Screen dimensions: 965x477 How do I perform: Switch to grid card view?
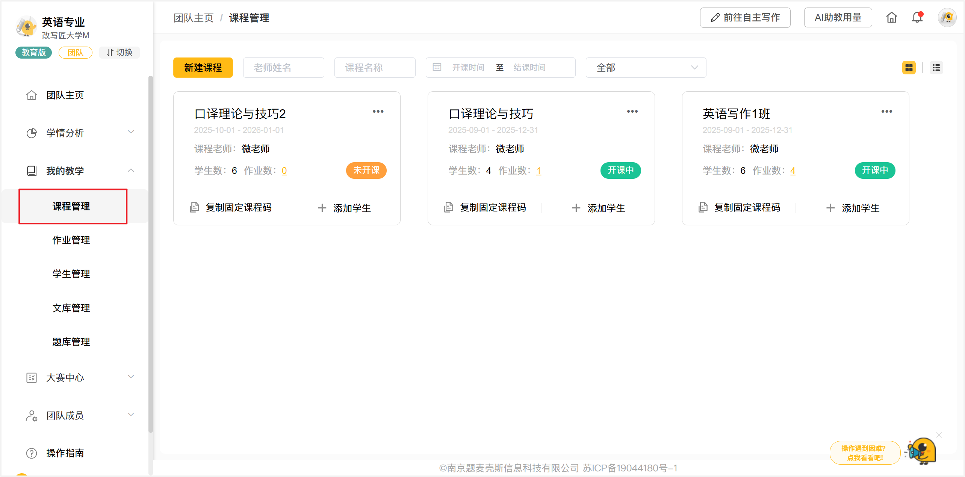point(909,68)
